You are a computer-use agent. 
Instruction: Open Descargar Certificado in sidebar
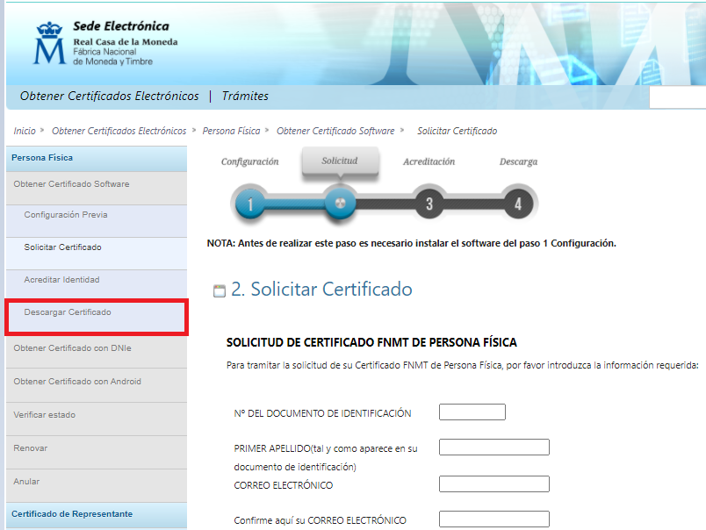pyautogui.click(x=97, y=317)
